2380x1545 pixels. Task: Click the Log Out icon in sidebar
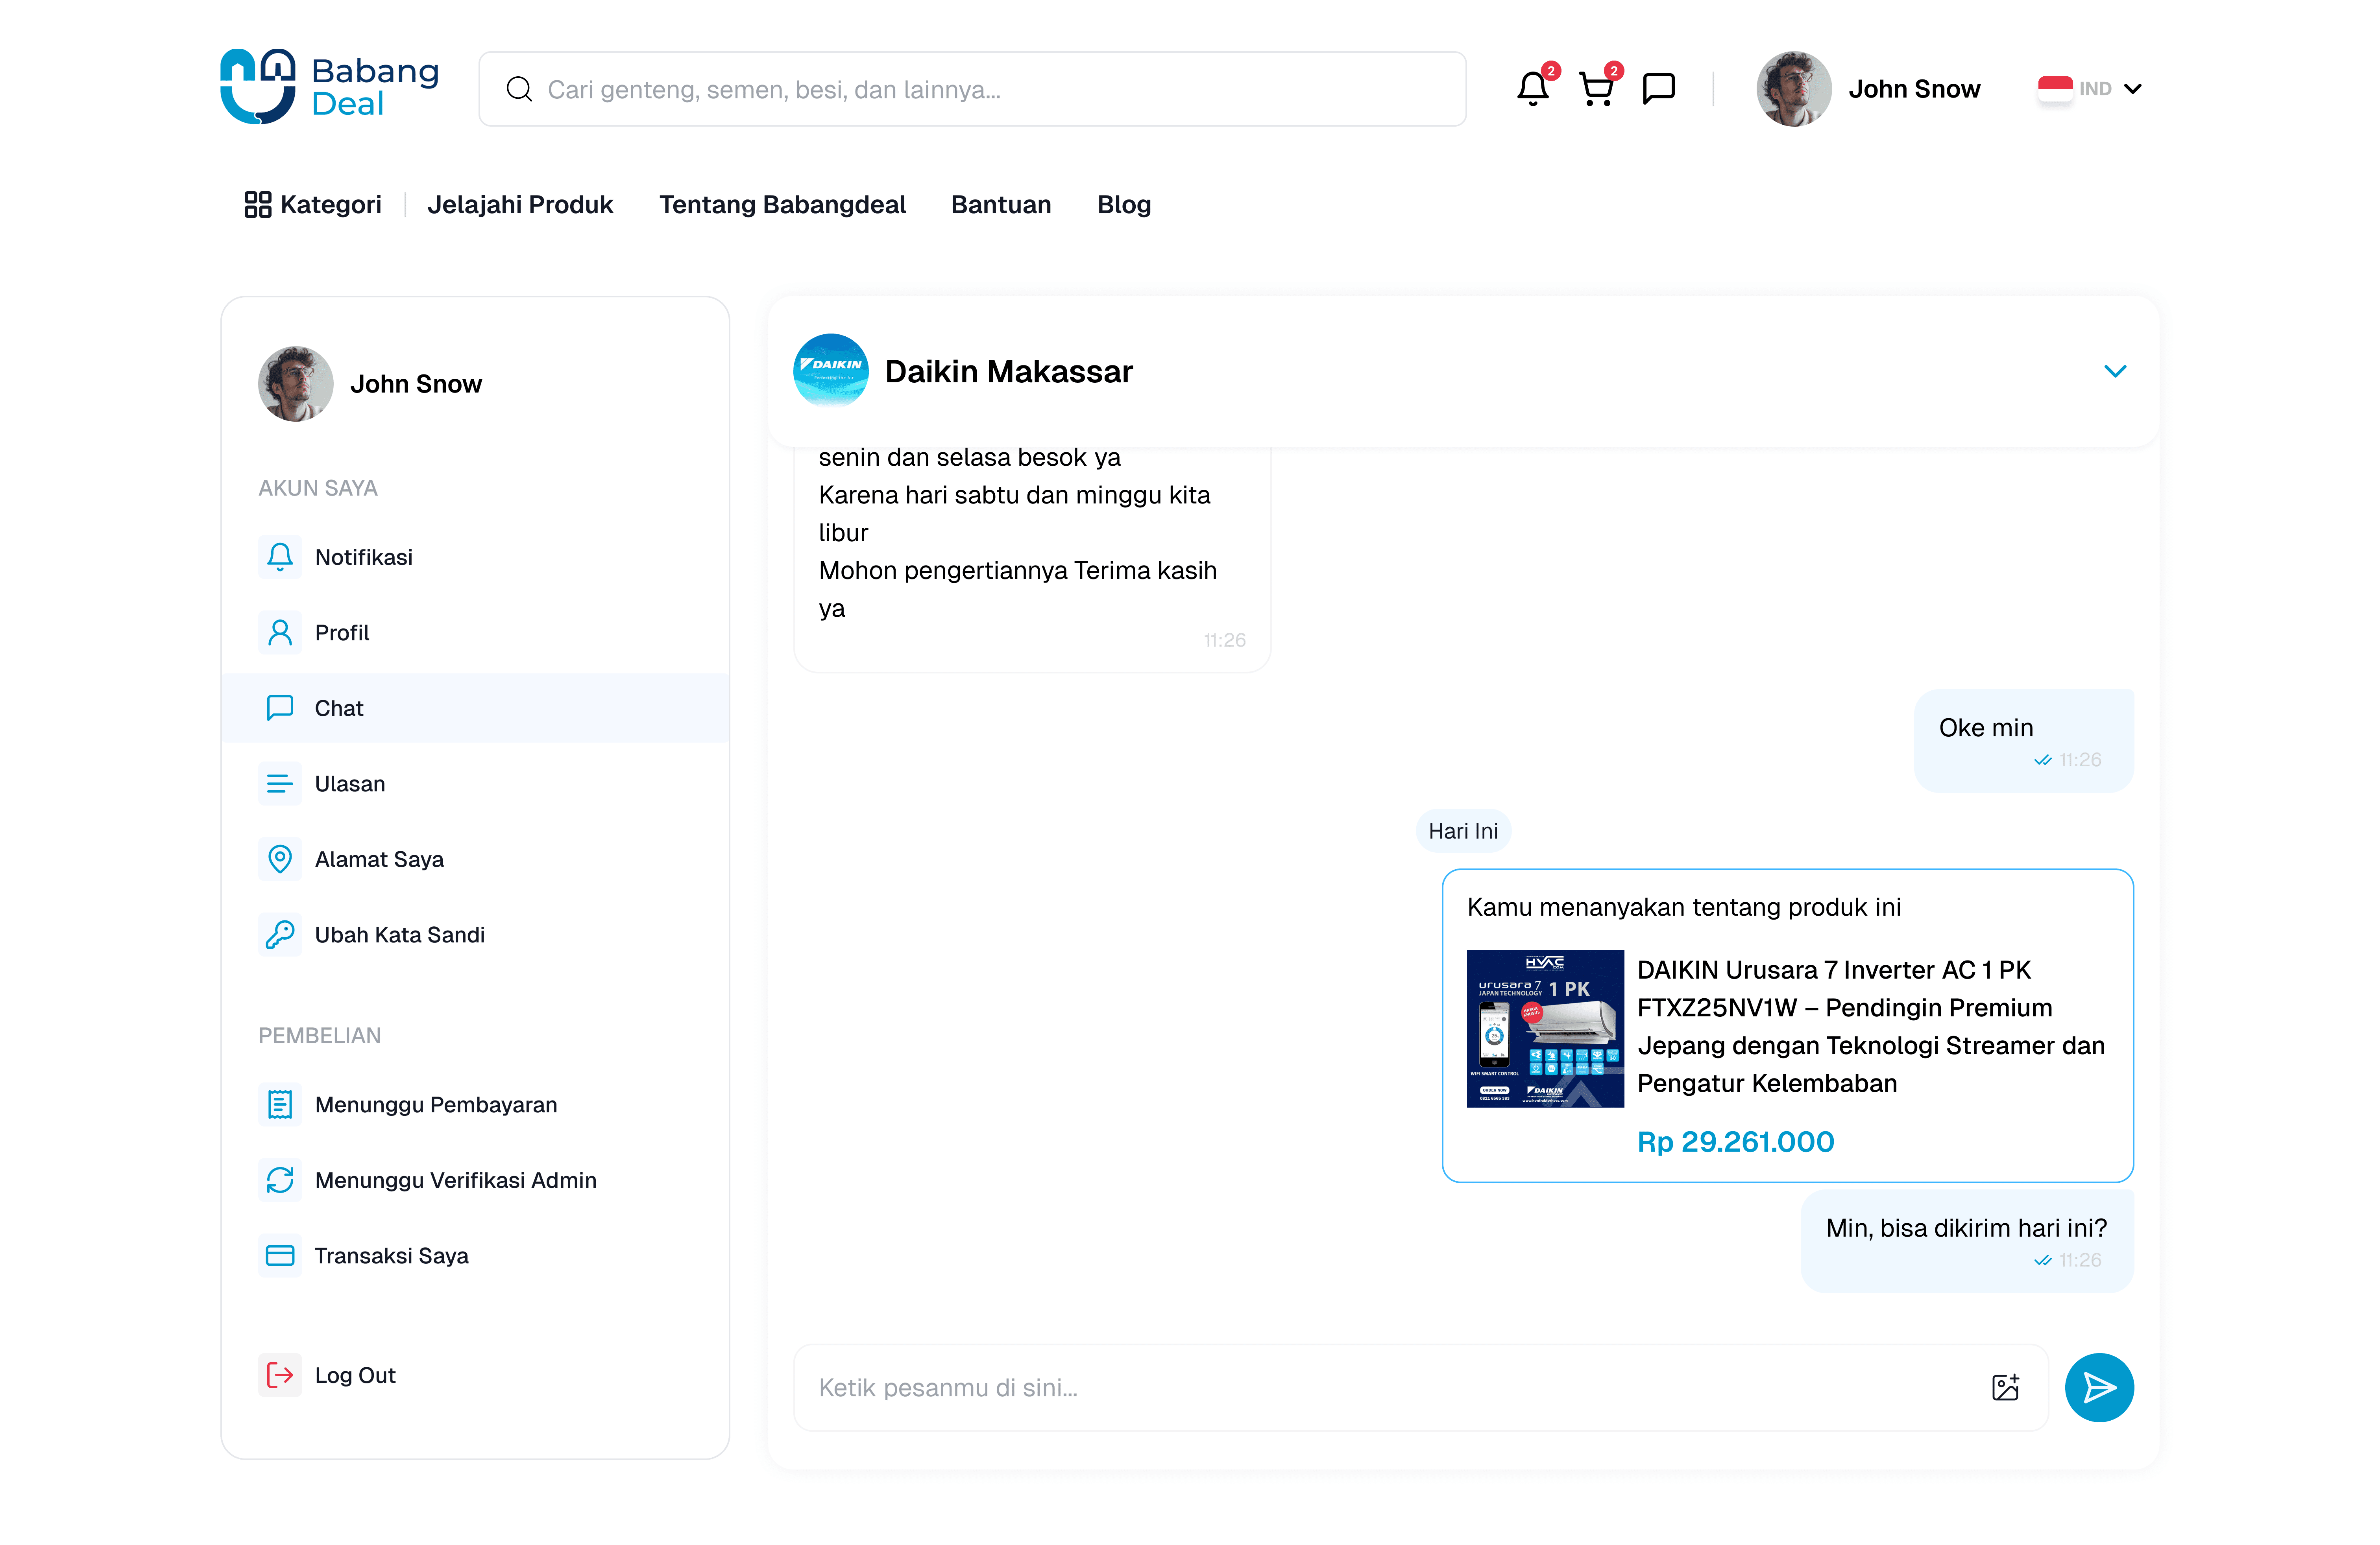pyautogui.click(x=280, y=1375)
